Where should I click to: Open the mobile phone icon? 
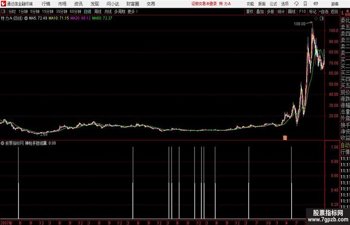[x=305, y=4]
